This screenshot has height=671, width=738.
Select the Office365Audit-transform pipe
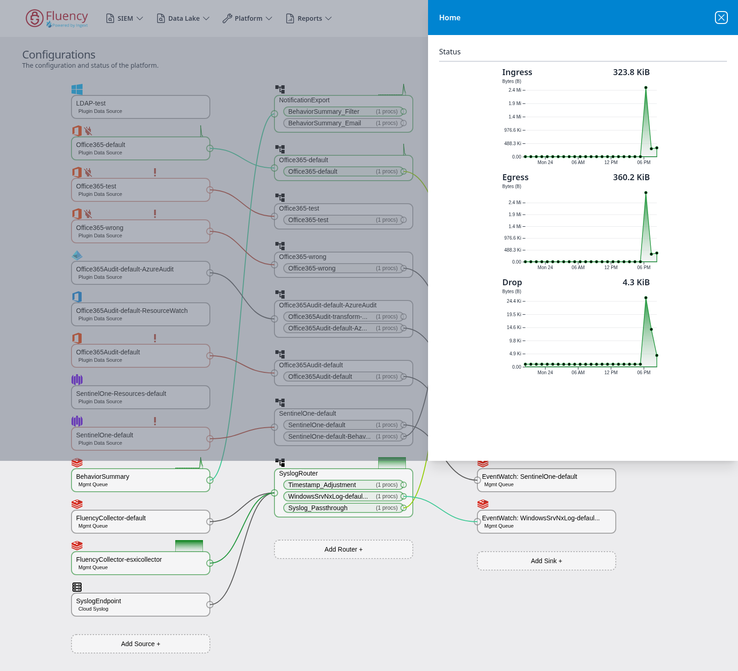click(343, 317)
